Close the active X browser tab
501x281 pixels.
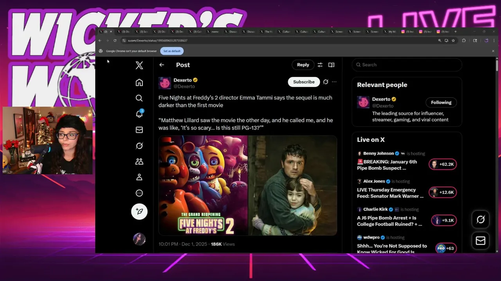111,32
